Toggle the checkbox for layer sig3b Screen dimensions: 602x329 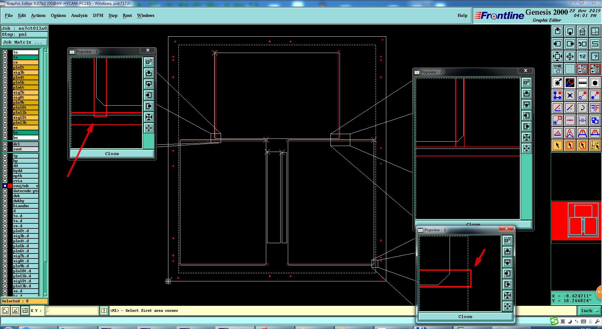pos(5,72)
